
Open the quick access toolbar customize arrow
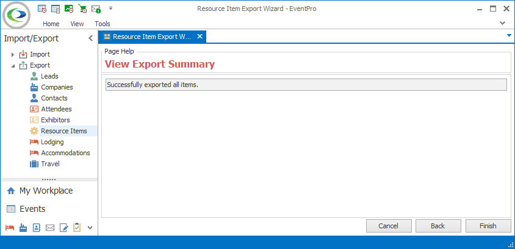pyautogui.click(x=110, y=8)
